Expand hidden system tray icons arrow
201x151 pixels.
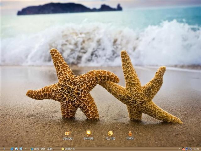(180, 149)
